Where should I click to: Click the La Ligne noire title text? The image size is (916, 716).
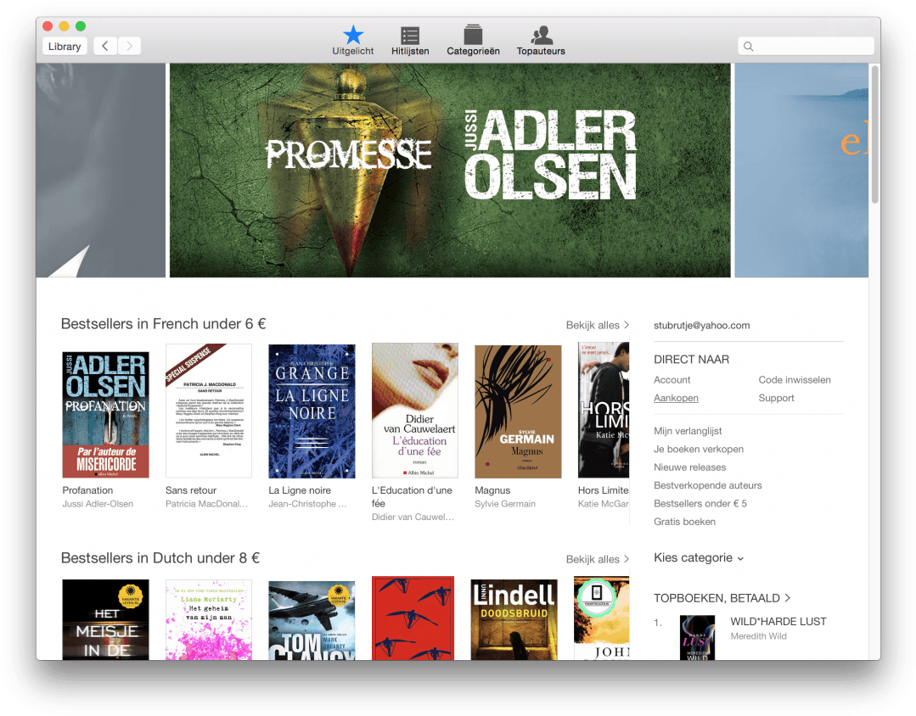300,490
